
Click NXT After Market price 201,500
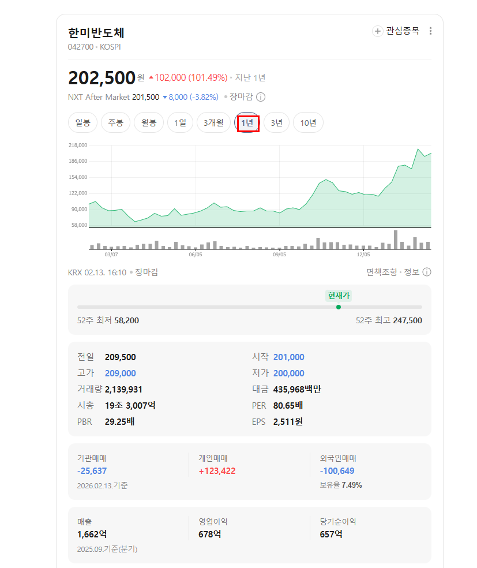(x=145, y=97)
